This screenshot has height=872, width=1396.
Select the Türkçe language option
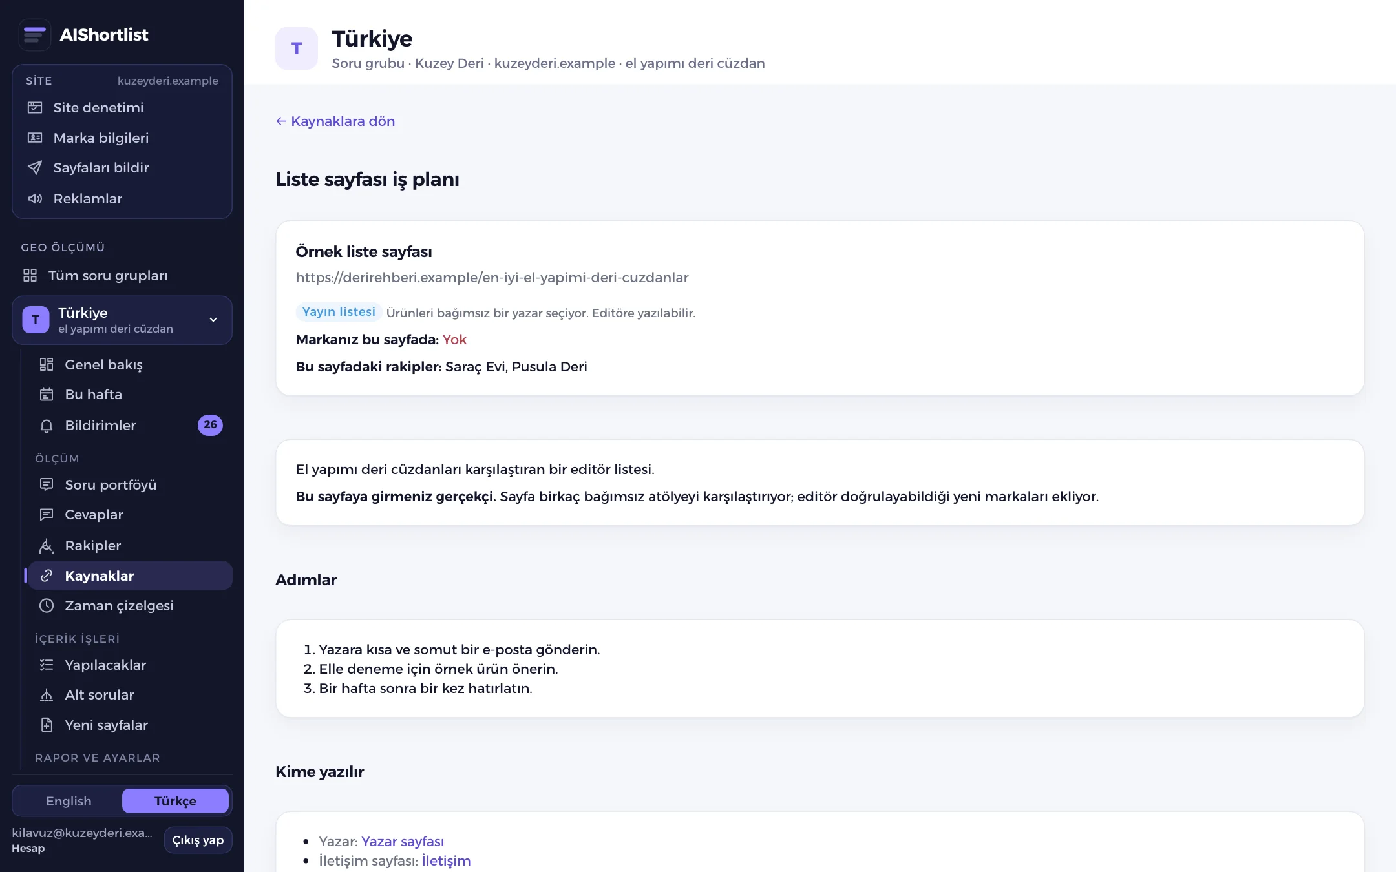175,801
